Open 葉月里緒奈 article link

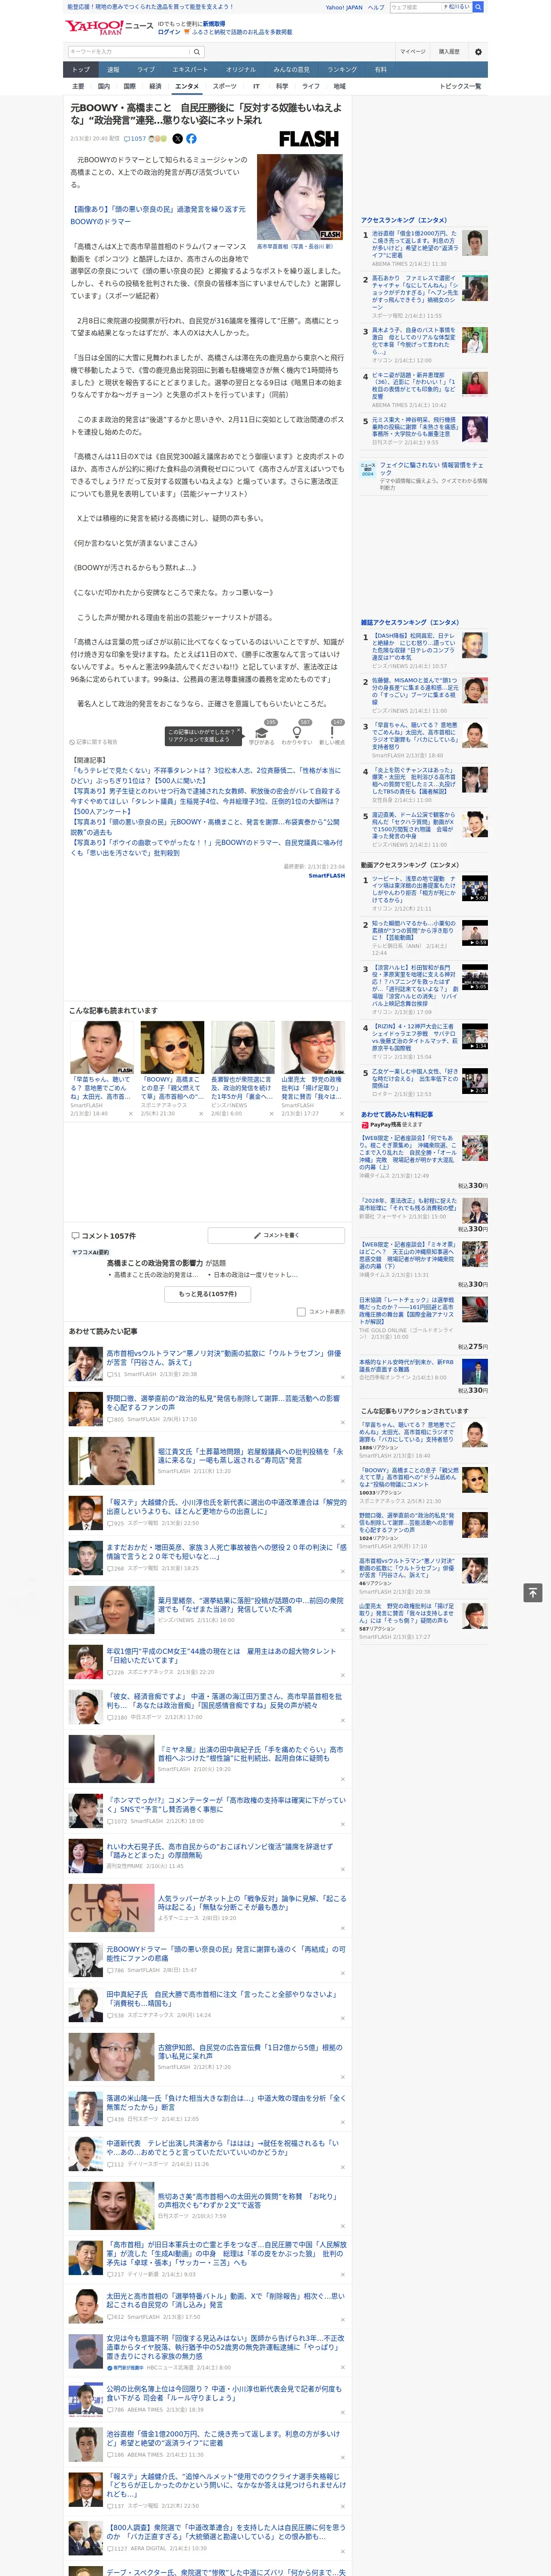click(250, 1604)
